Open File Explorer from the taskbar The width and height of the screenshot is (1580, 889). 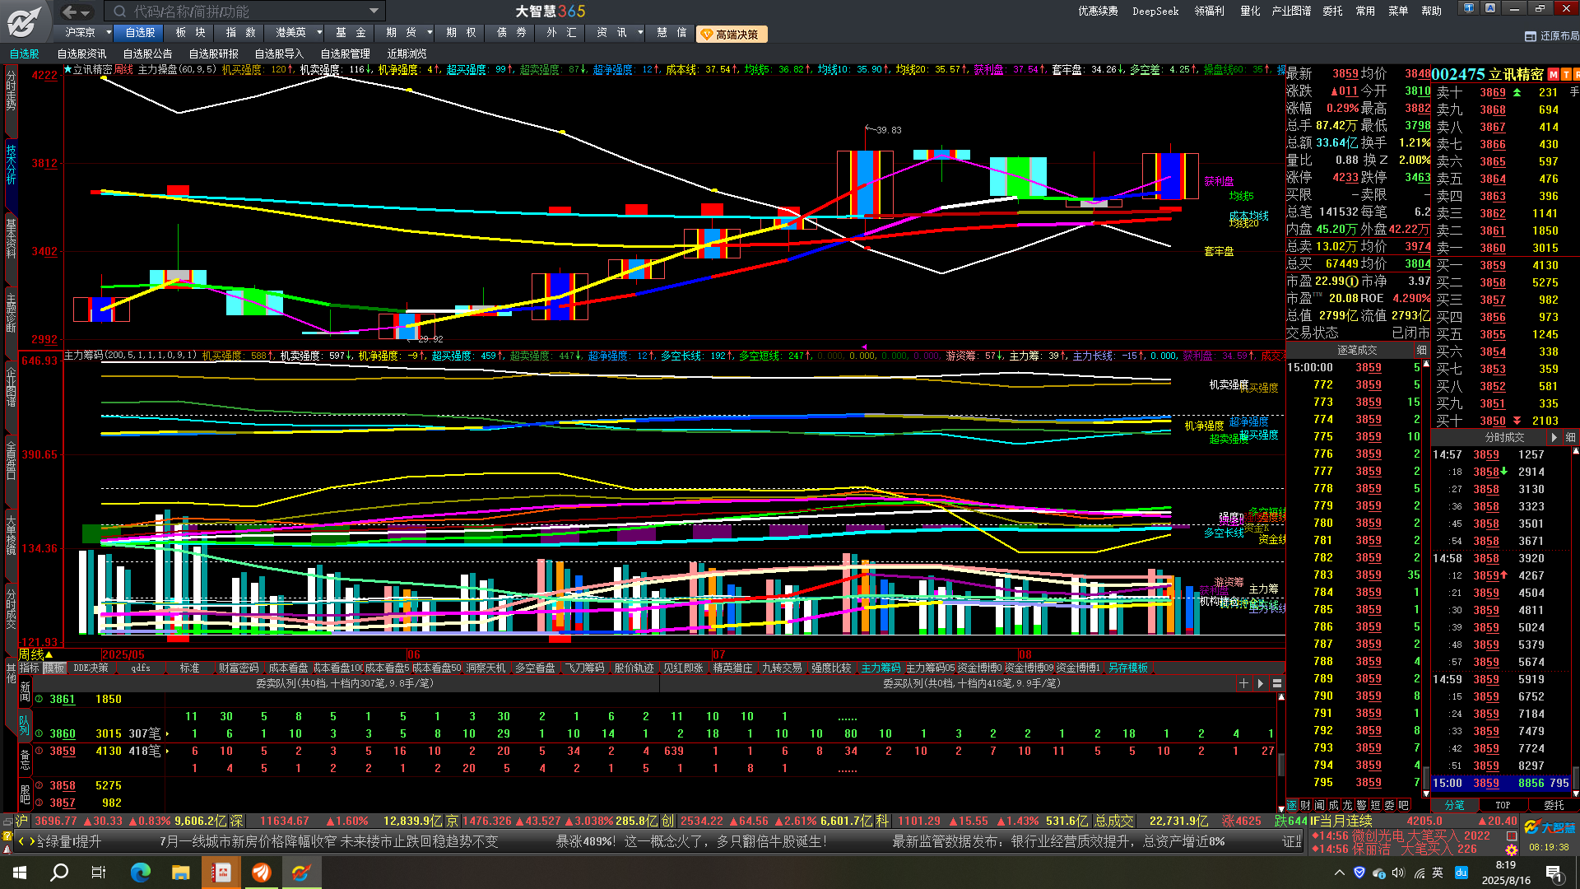pos(181,873)
